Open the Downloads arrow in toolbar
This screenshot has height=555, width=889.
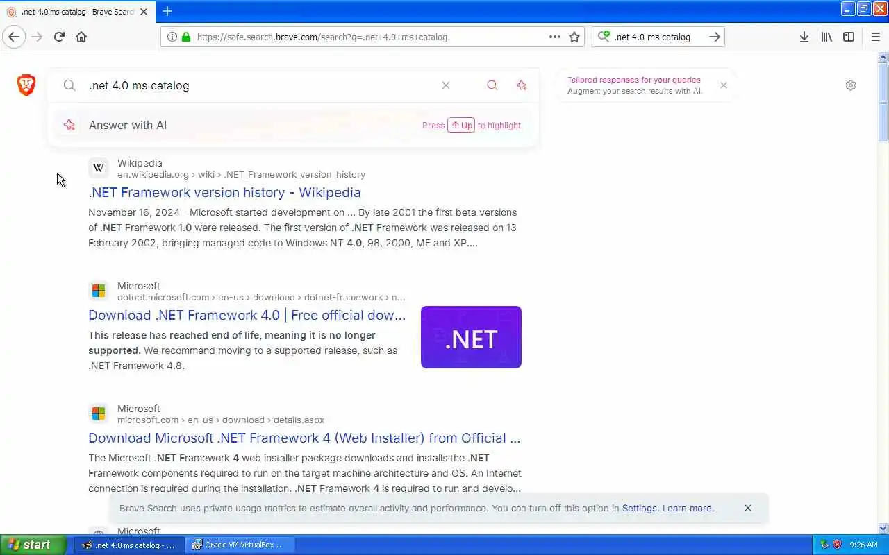804,37
